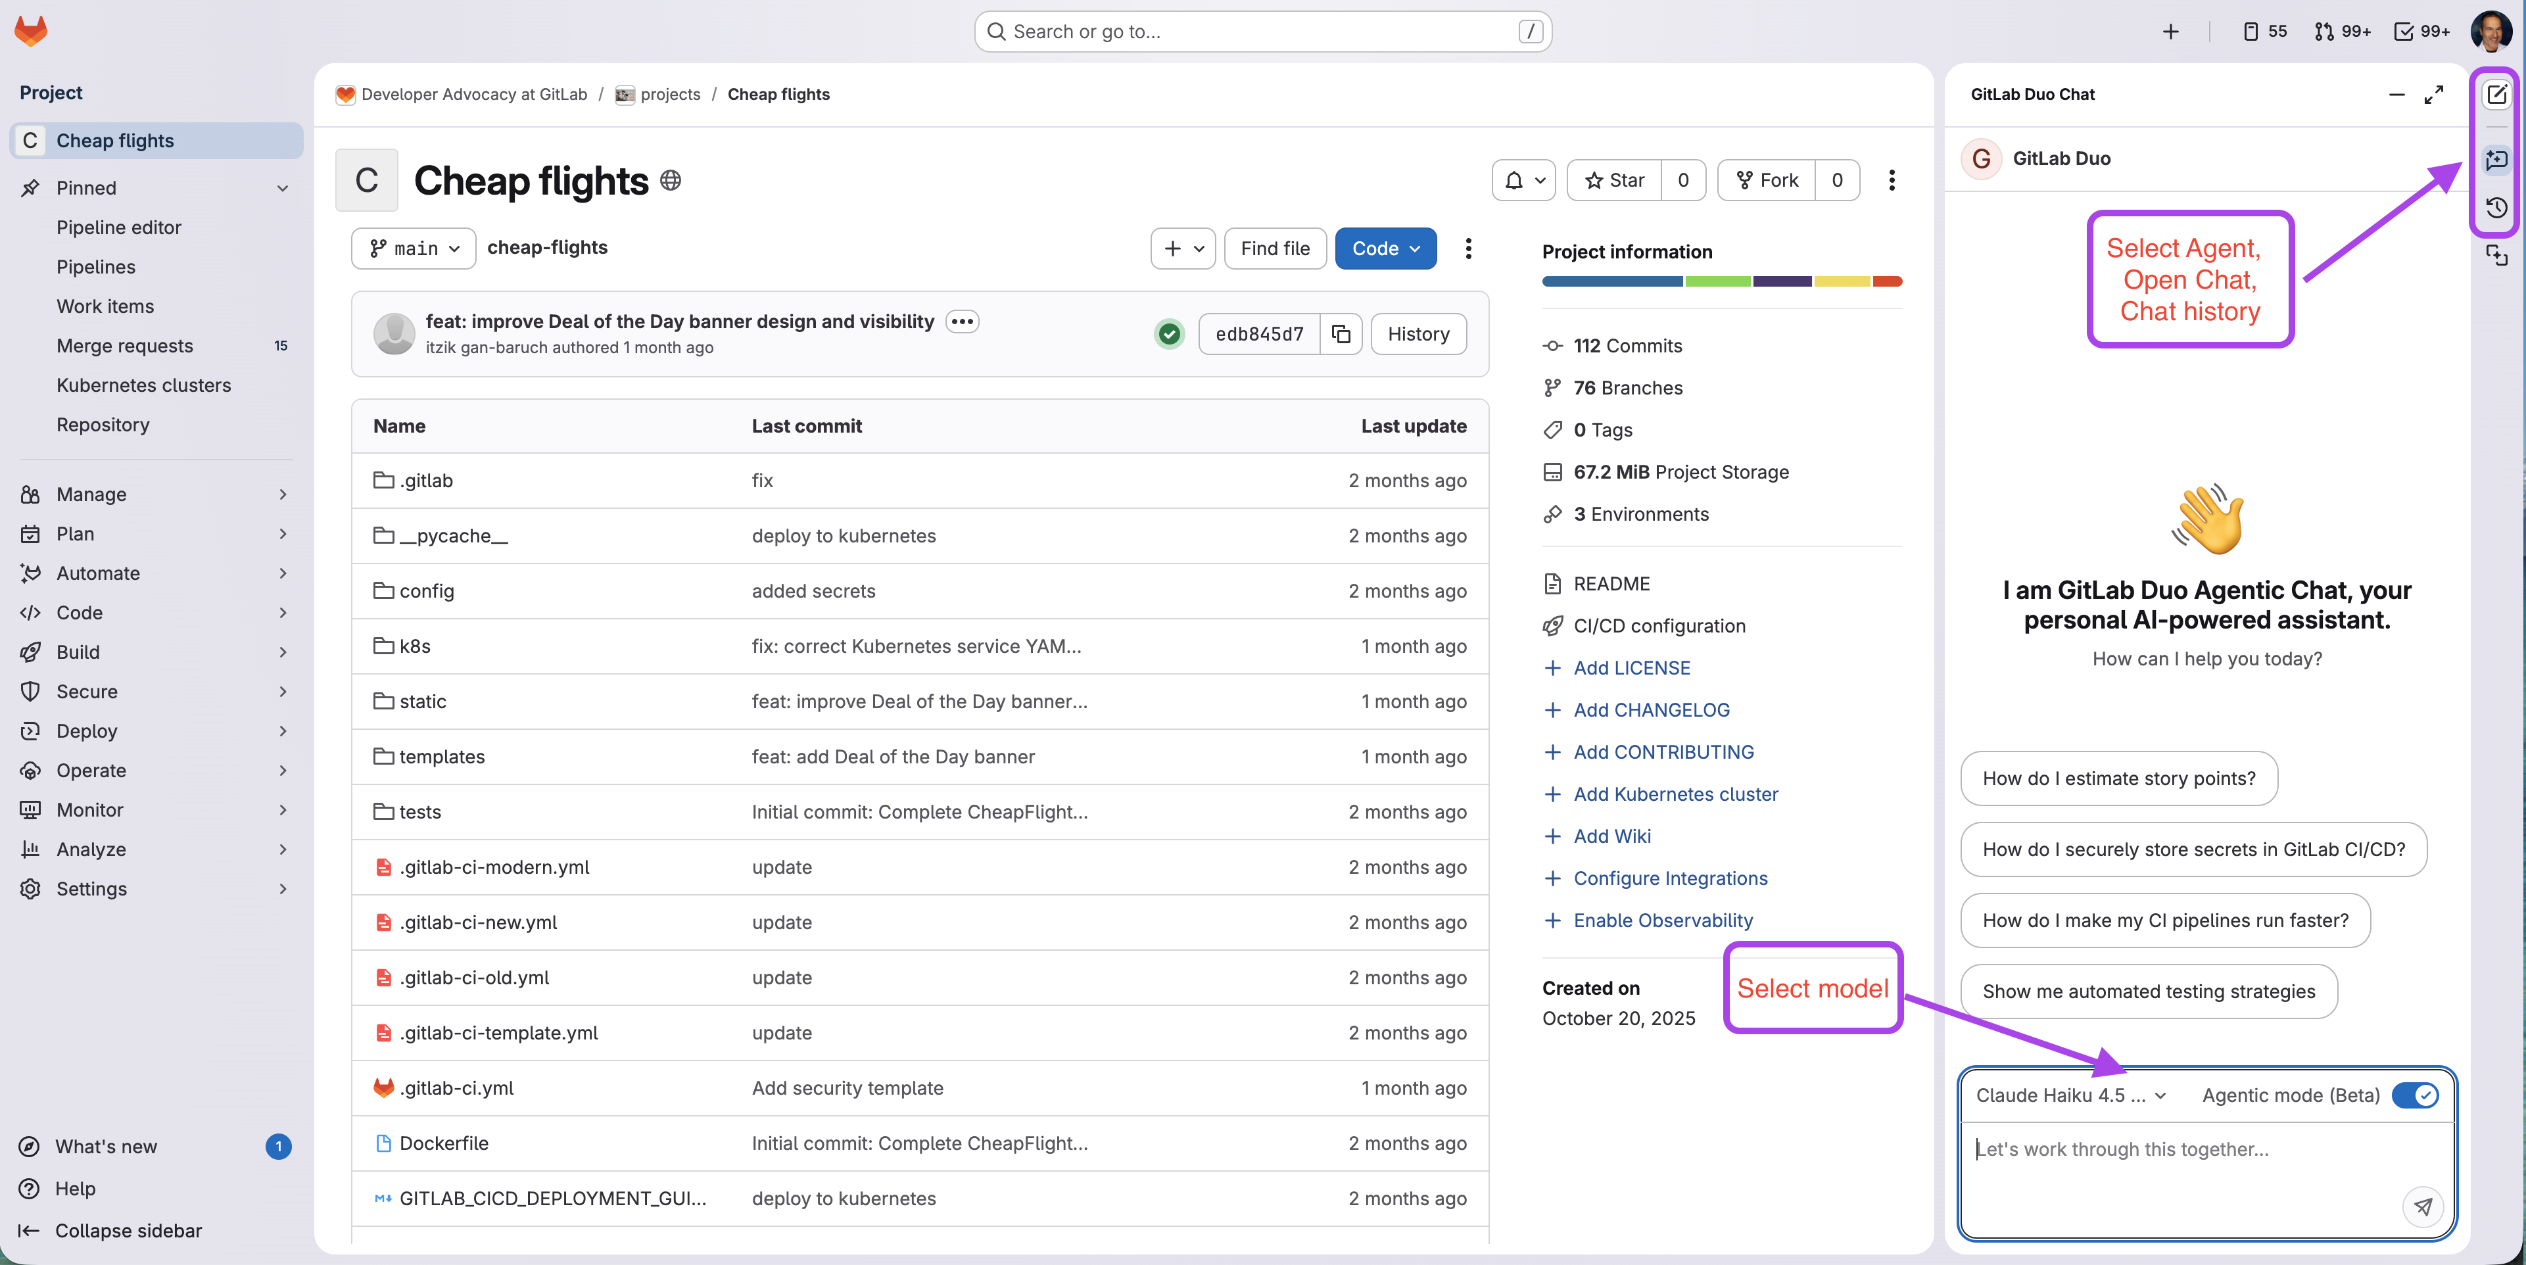
Task: Navigate to Kubernetes clusters in sidebar
Action: pyautogui.click(x=143, y=385)
